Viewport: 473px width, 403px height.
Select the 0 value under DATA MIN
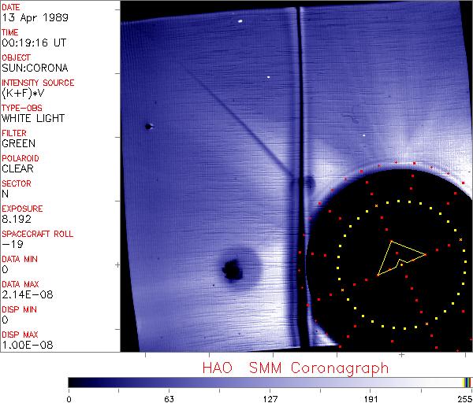6,269
